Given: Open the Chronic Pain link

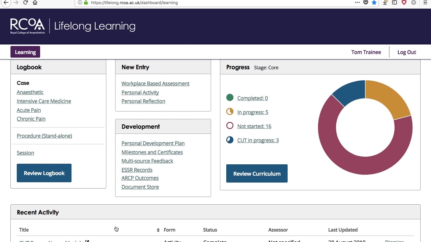Looking at the screenshot, I should tap(31, 119).
